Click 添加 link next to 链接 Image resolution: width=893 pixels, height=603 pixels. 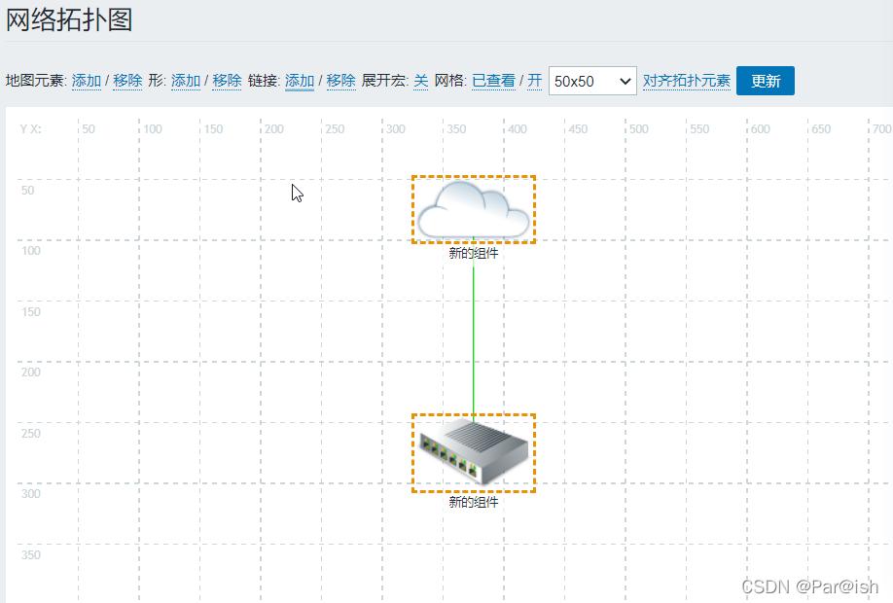point(300,81)
